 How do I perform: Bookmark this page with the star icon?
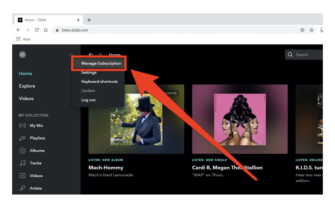pyautogui.click(x=312, y=30)
